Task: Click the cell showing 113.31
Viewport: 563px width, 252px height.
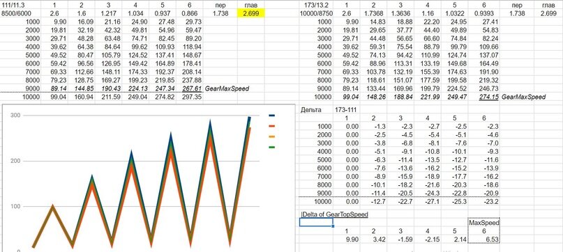Action: 400,63
